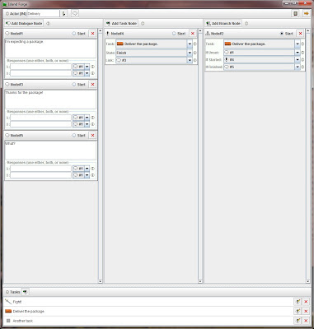Screen dimensions: 314x329
Task: Open the If Started dropdown in Node#2
Action: pyautogui.click(x=298, y=59)
